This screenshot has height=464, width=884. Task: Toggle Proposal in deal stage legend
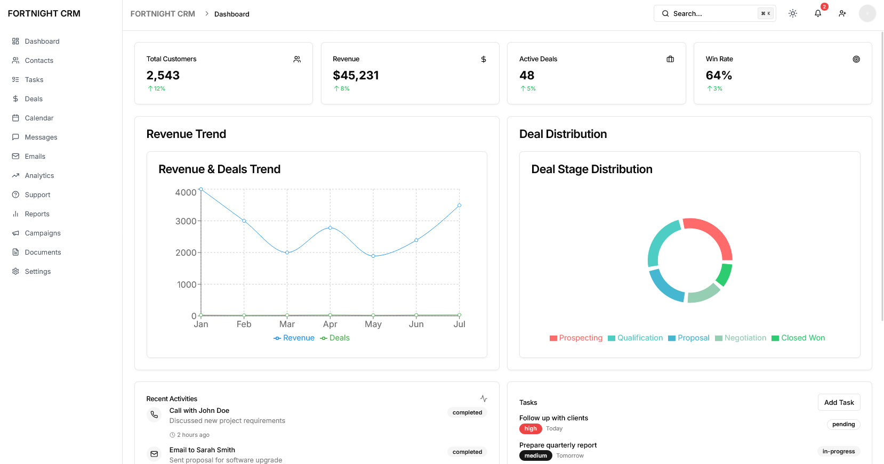point(688,338)
